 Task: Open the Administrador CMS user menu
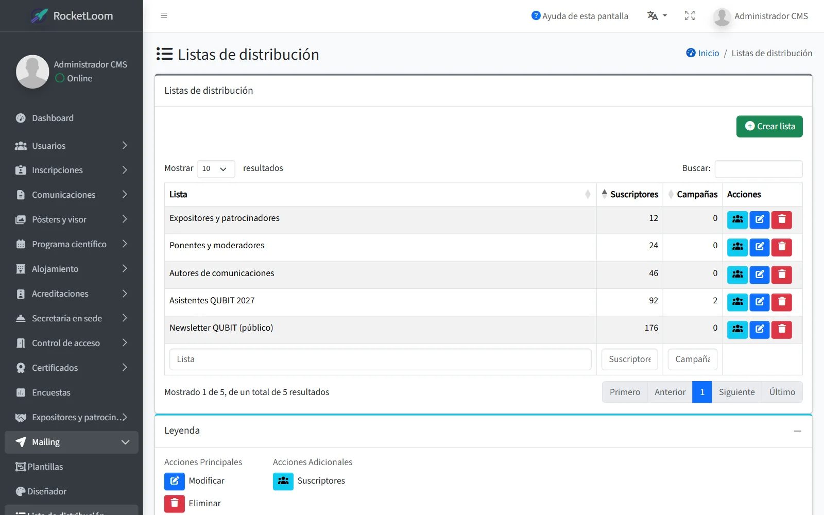(761, 16)
